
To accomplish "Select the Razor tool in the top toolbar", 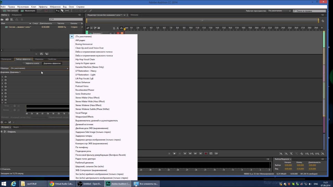I will (62, 11).
